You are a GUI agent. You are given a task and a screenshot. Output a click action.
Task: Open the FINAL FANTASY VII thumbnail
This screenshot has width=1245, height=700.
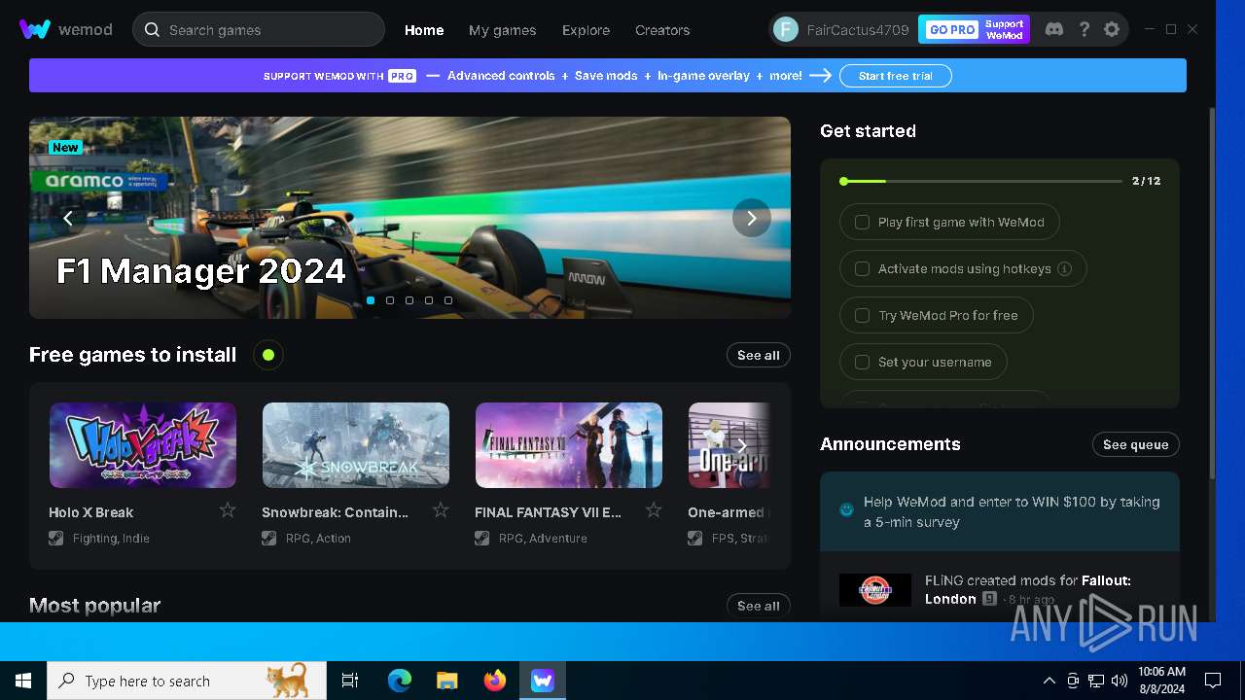pos(569,445)
